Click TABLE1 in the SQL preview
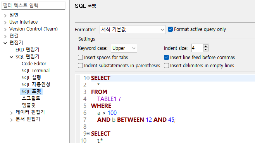The image size is (255, 143). click(x=107, y=99)
